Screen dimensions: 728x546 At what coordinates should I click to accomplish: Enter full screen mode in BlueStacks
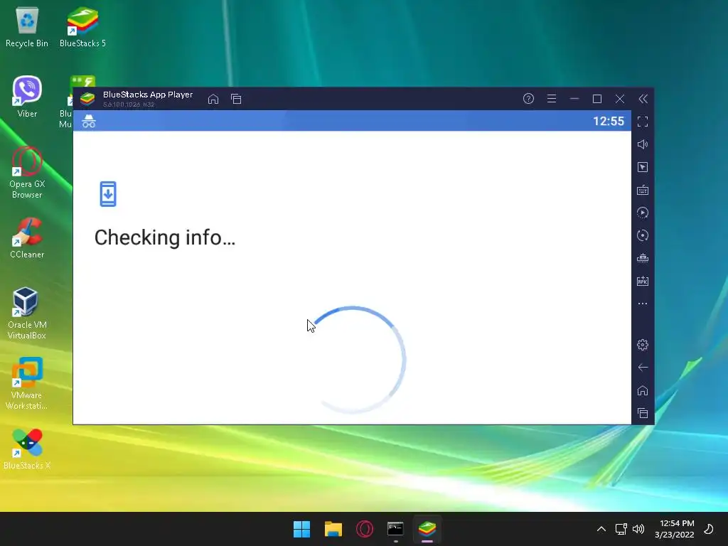643,122
